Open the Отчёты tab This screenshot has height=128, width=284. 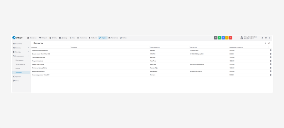(53, 38)
